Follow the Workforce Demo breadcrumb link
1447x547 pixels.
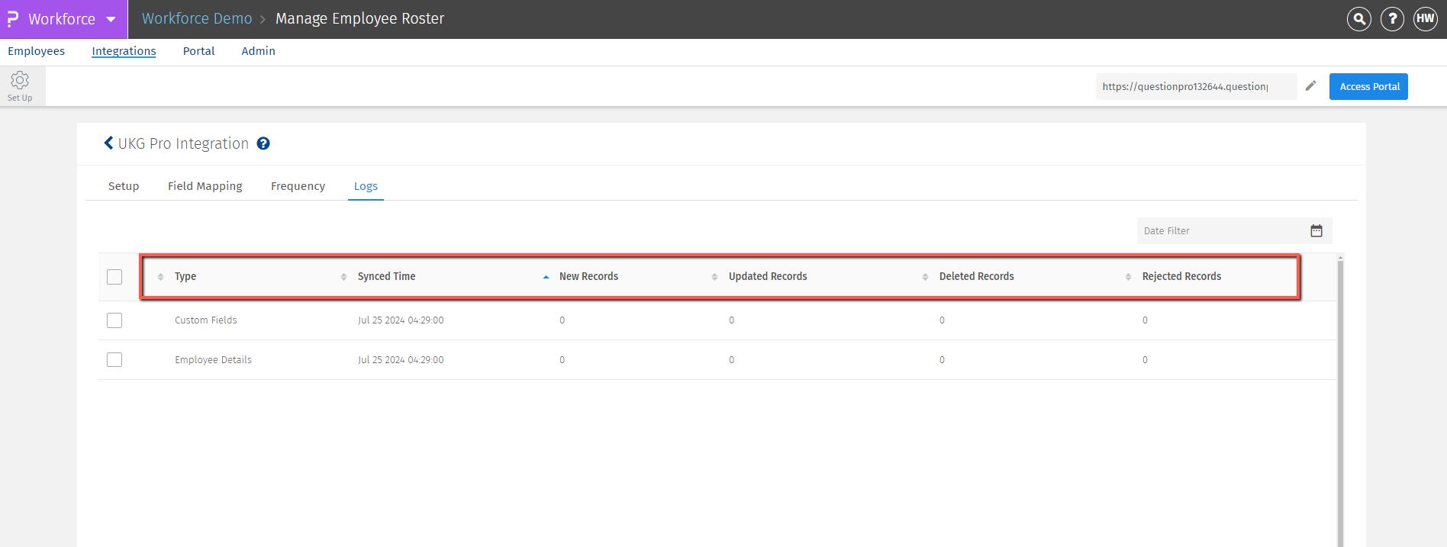click(x=197, y=19)
